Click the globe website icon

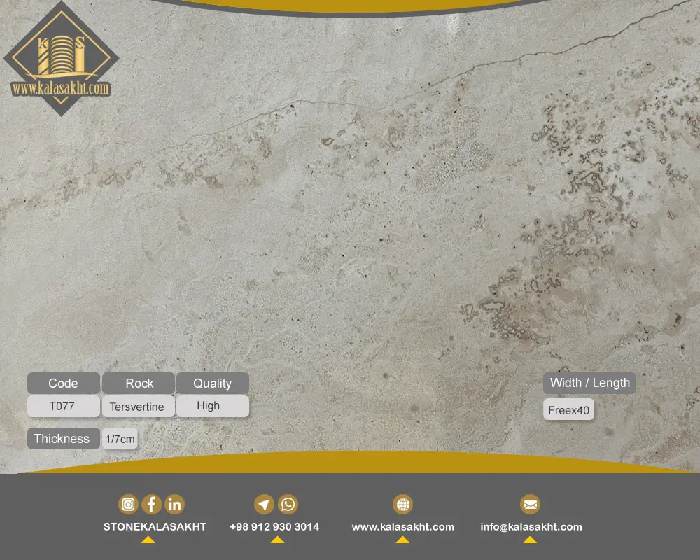pos(402,505)
